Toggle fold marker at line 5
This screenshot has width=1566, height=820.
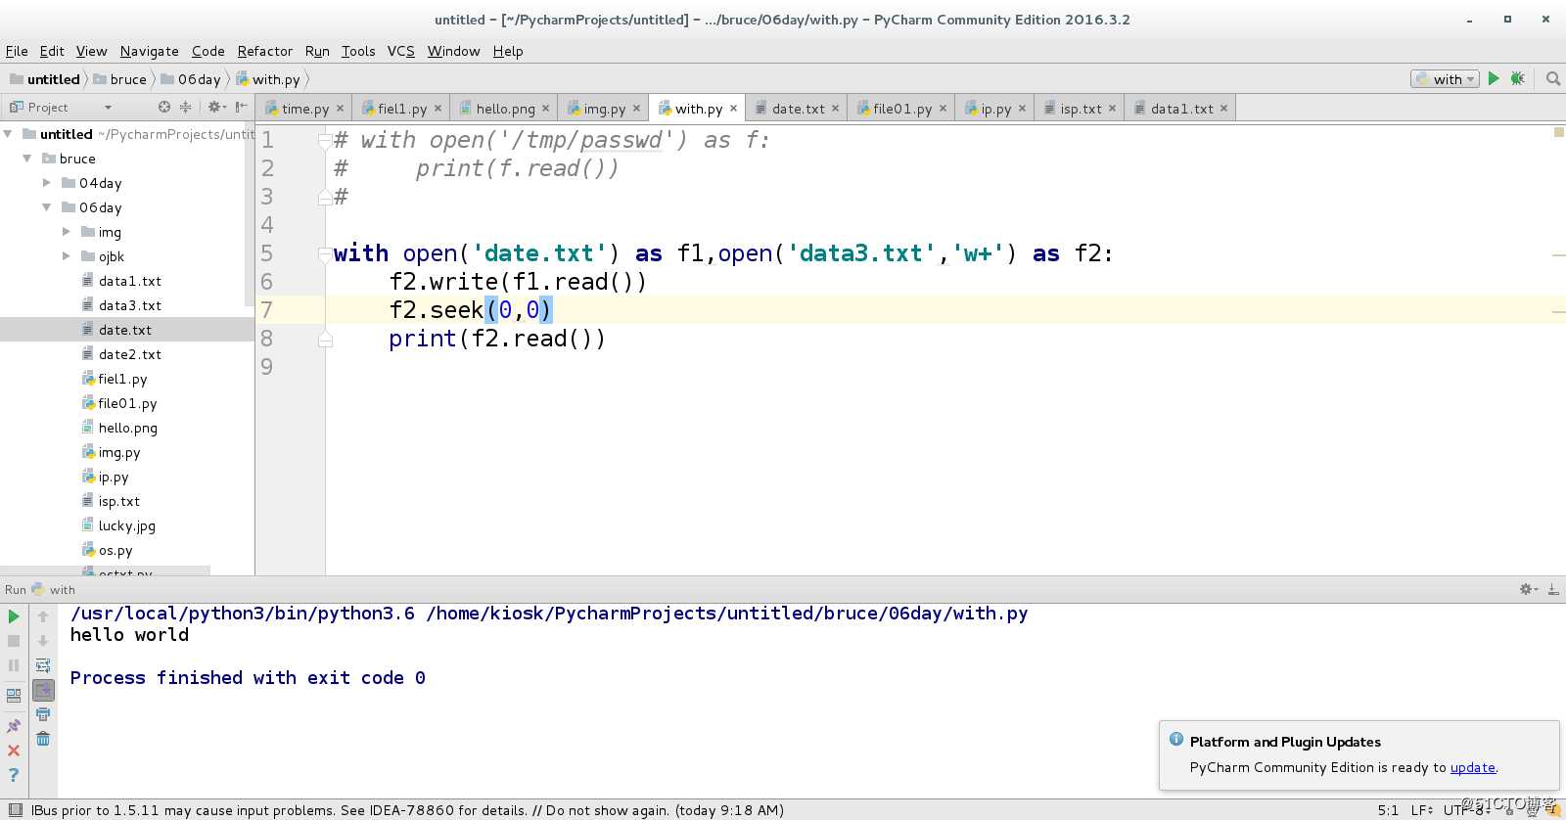[x=325, y=253]
